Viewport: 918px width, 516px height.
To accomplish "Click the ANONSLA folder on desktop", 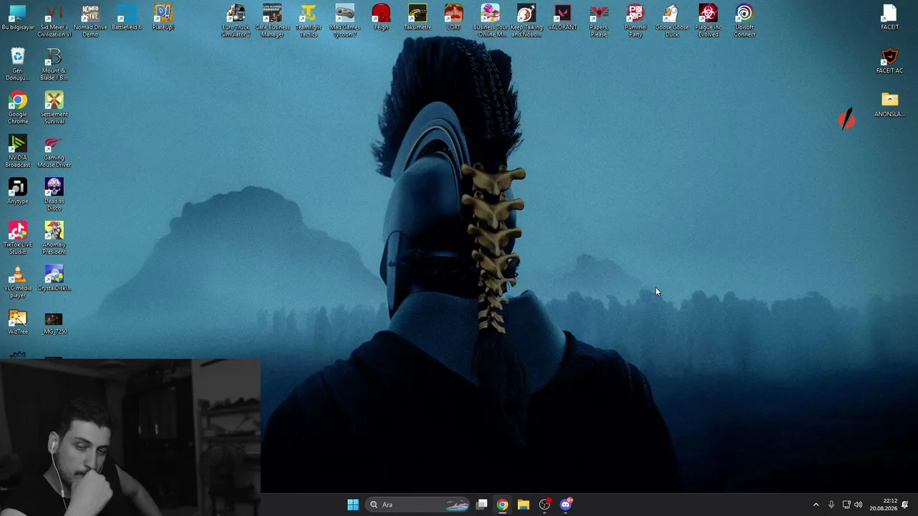I will click(889, 105).
